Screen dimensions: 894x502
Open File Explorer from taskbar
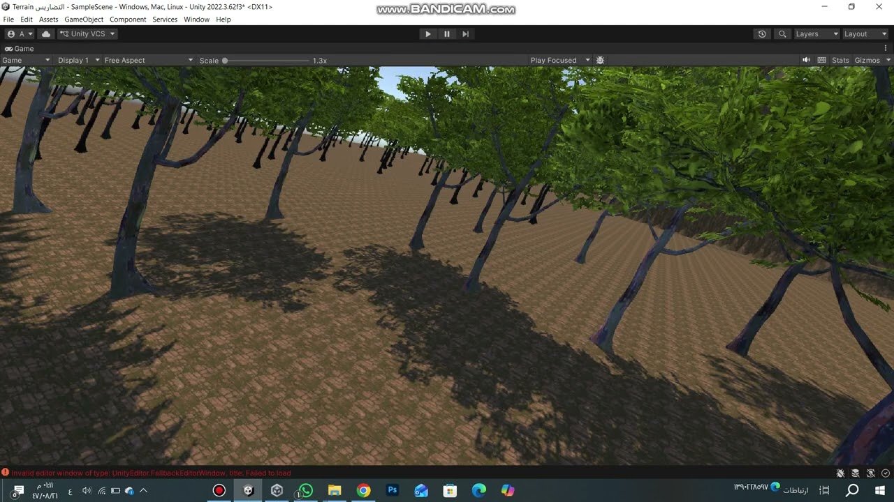tap(335, 490)
